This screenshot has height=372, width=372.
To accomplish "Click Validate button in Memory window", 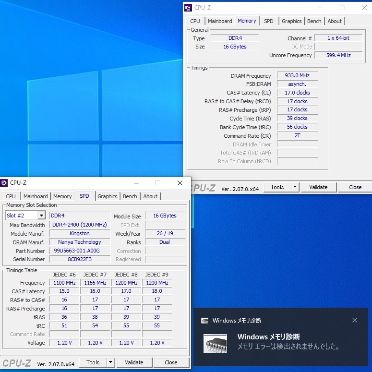I will 318,187.
